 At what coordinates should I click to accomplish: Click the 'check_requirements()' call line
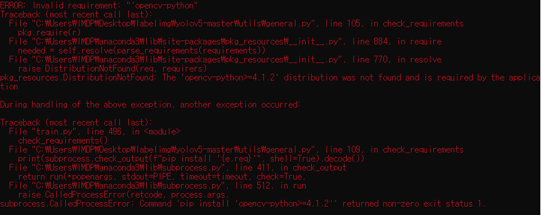click(x=63, y=140)
